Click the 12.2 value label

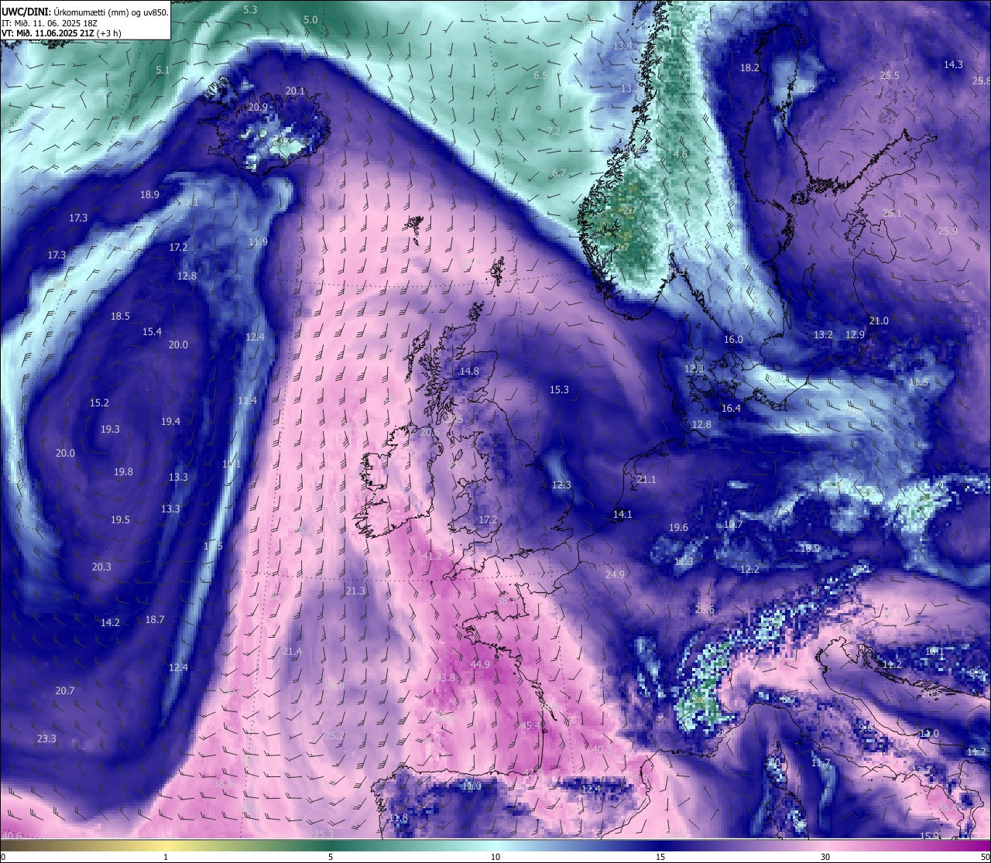[749, 569]
